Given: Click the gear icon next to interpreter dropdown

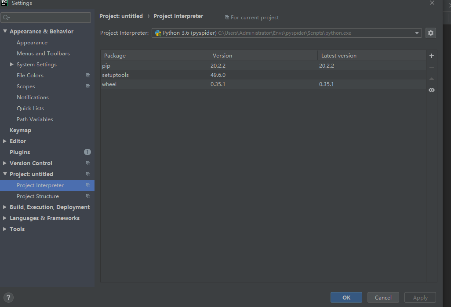Looking at the screenshot, I should coord(431,33).
